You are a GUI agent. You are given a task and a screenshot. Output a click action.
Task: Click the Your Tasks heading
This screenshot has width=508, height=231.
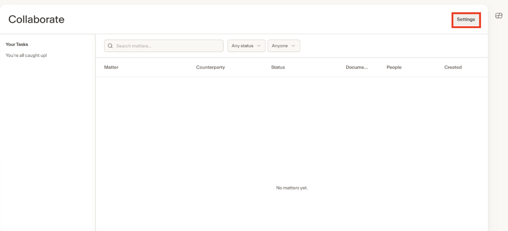pyautogui.click(x=17, y=44)
